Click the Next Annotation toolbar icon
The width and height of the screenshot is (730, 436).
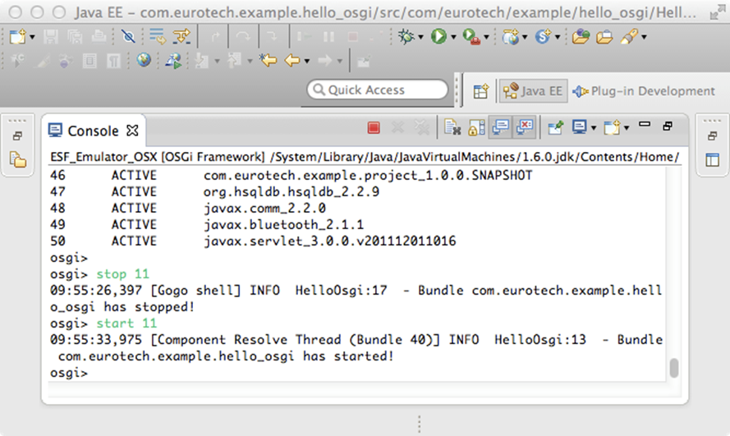[201, 61]
